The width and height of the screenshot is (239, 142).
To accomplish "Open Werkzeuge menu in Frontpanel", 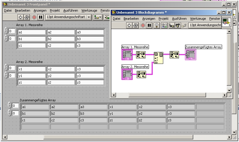I will 89,10.
